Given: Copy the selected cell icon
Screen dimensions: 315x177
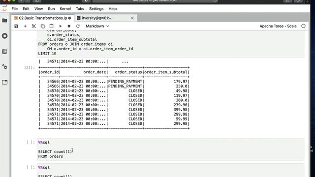Looking at the screenshot, I should pos(43,26).
